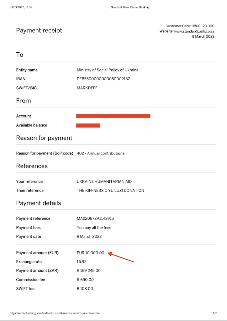227x321 pixels.
Task: Click the onlinebanking URL in page footer
Action: [55, 313]
